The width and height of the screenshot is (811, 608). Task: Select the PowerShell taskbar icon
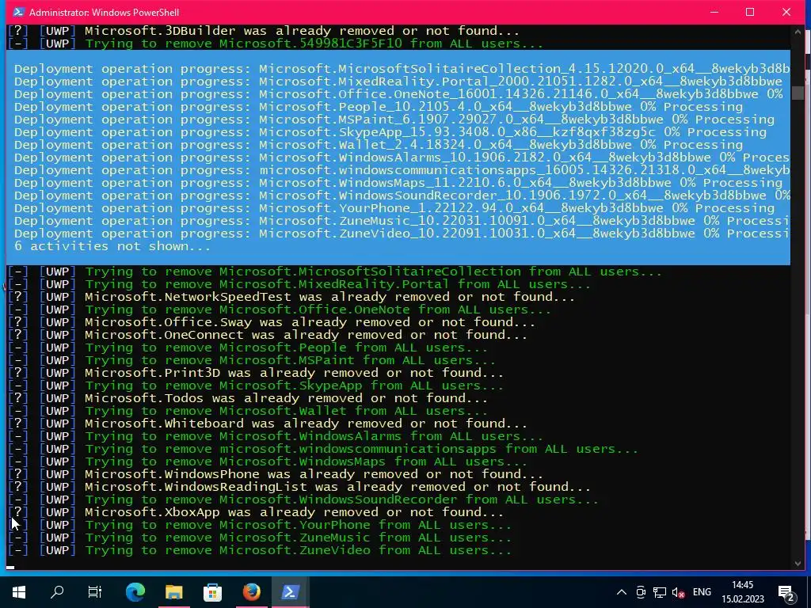[290, 592]
